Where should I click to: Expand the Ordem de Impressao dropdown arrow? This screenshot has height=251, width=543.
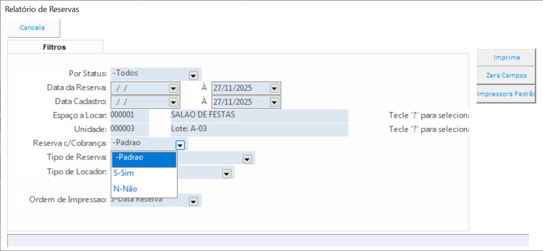coord(193,202)
